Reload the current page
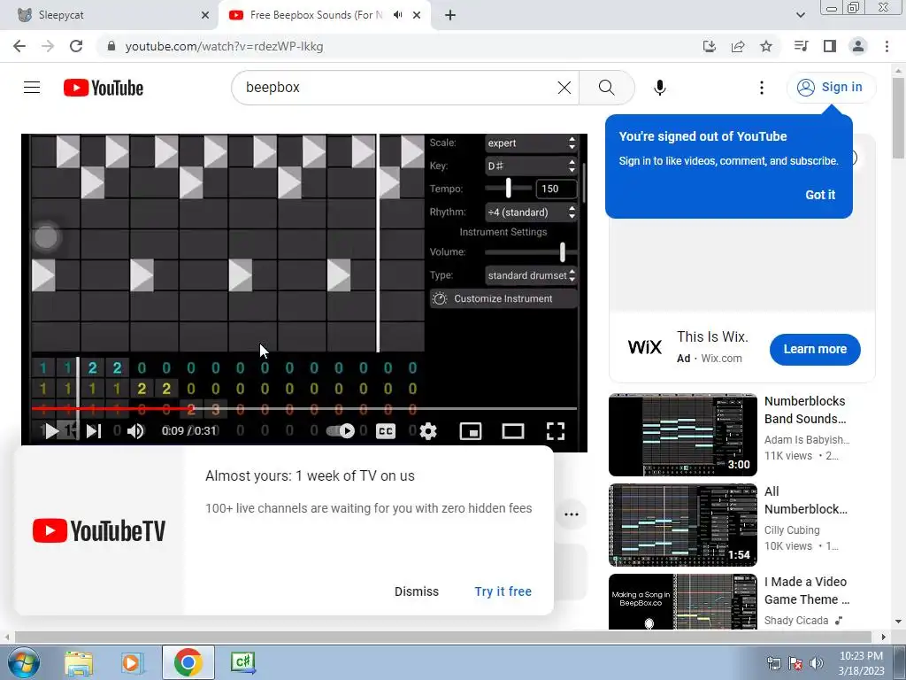 click(76, 46)
